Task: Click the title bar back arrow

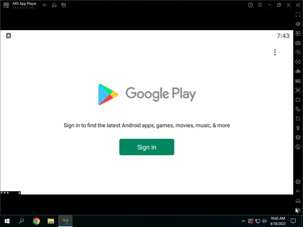Action: coord(45,5)
